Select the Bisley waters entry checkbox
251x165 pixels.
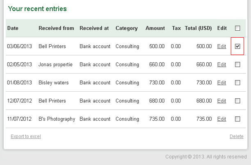click(237, 83)
